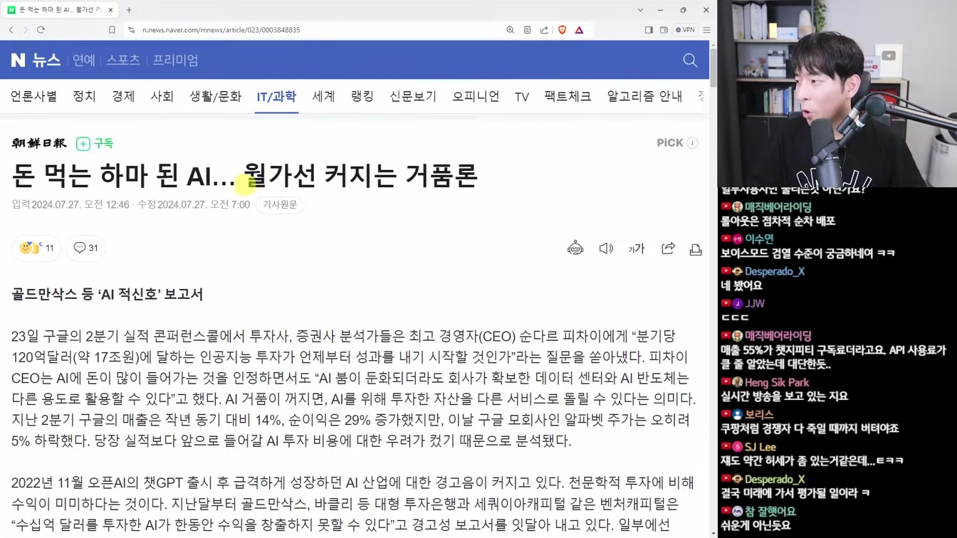Click the subheading 골드만삭스 등 'AI 적신호' 보고서
Image resolution: width=957 pixels, height=538 pixels.
[x=108, y=294]
